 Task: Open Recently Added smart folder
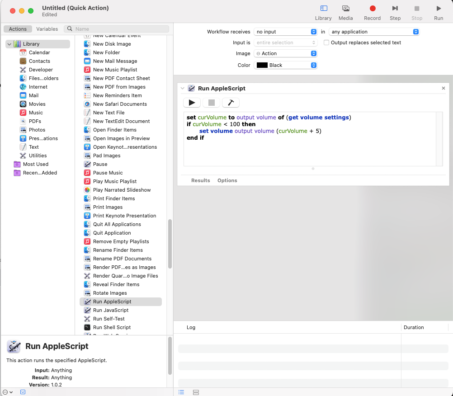coord(40,173)
